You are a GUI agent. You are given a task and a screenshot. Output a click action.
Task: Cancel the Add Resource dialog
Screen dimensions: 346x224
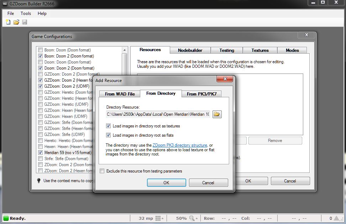click(x=208, y=182)
